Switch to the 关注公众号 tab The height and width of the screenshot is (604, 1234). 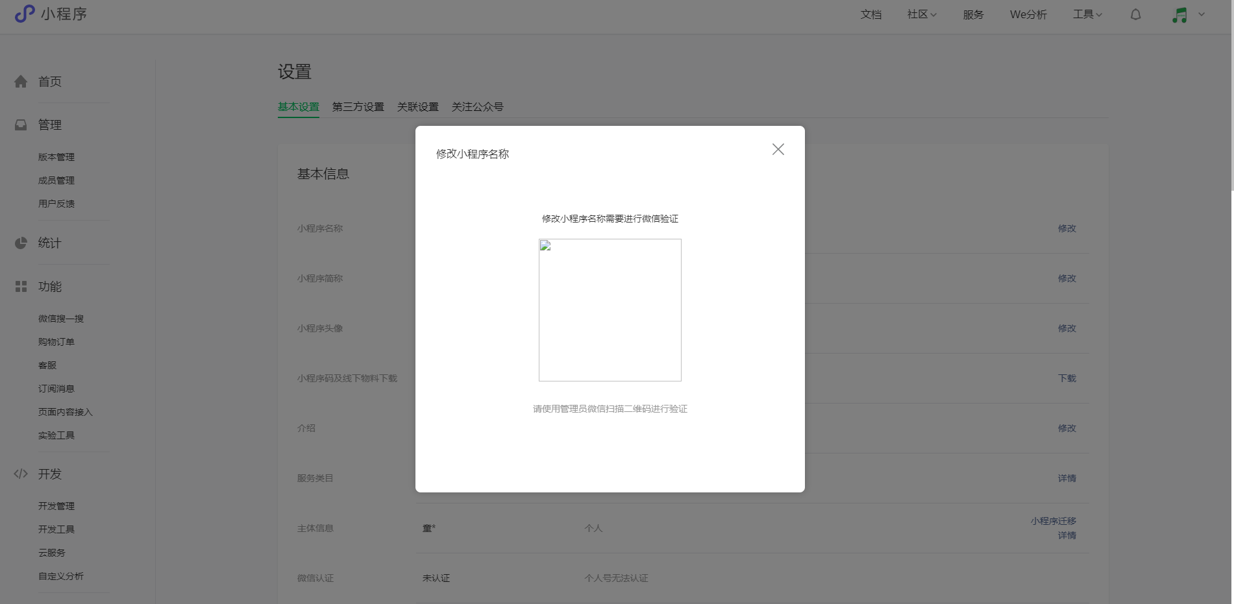point(478,107)
